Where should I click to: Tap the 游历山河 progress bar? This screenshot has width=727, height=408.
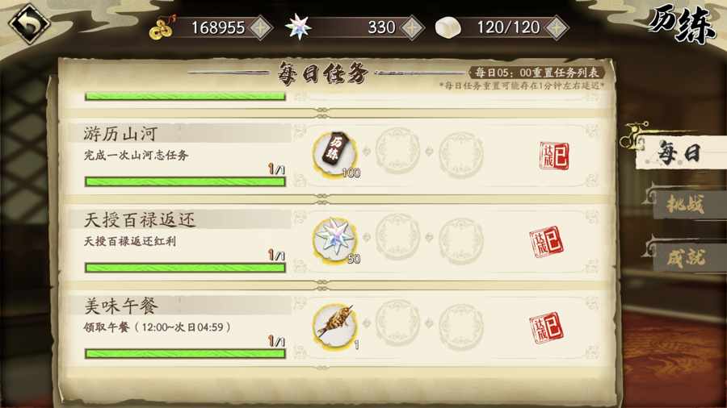click(x=185, y=181)
